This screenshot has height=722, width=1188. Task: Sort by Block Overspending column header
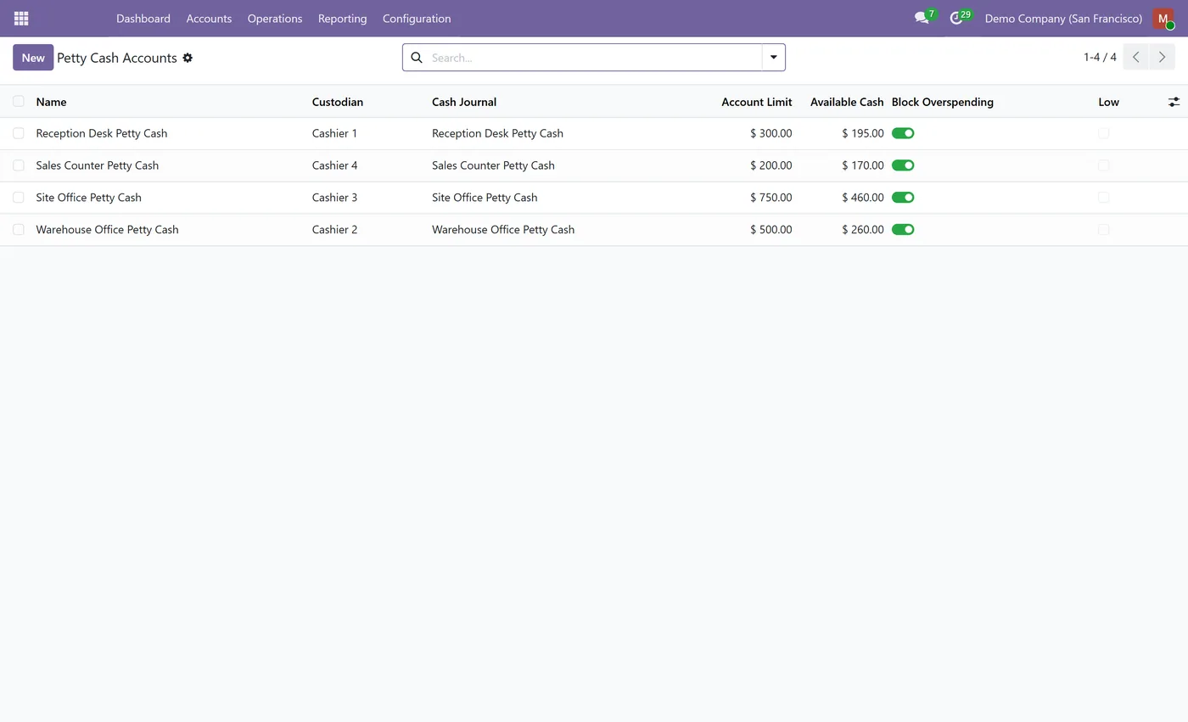coord(943,102)
